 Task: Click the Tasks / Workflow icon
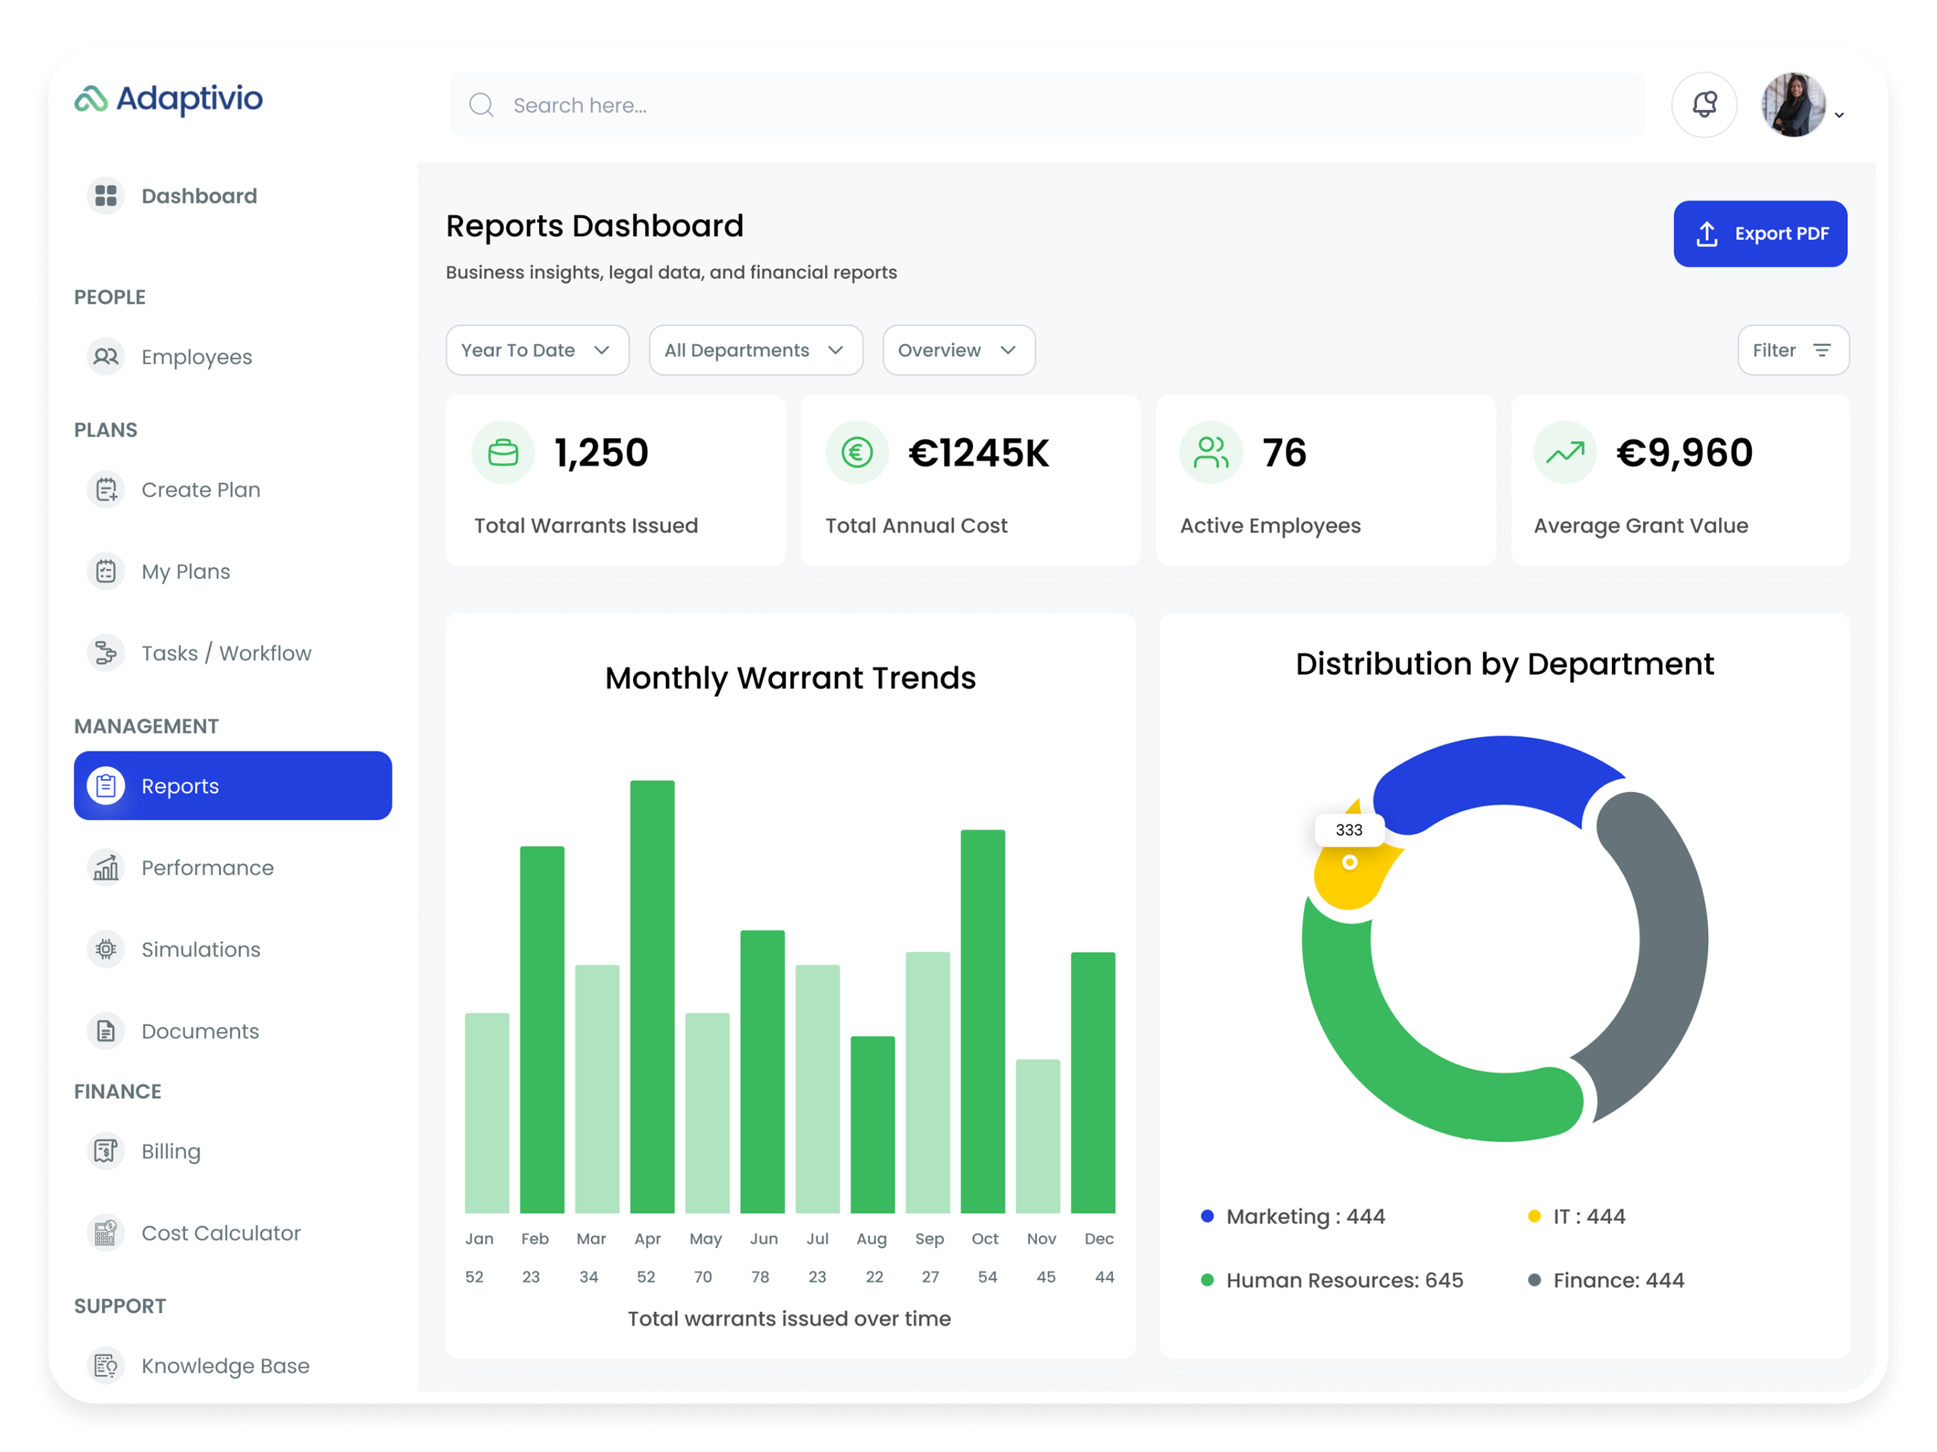pos(105,652)
